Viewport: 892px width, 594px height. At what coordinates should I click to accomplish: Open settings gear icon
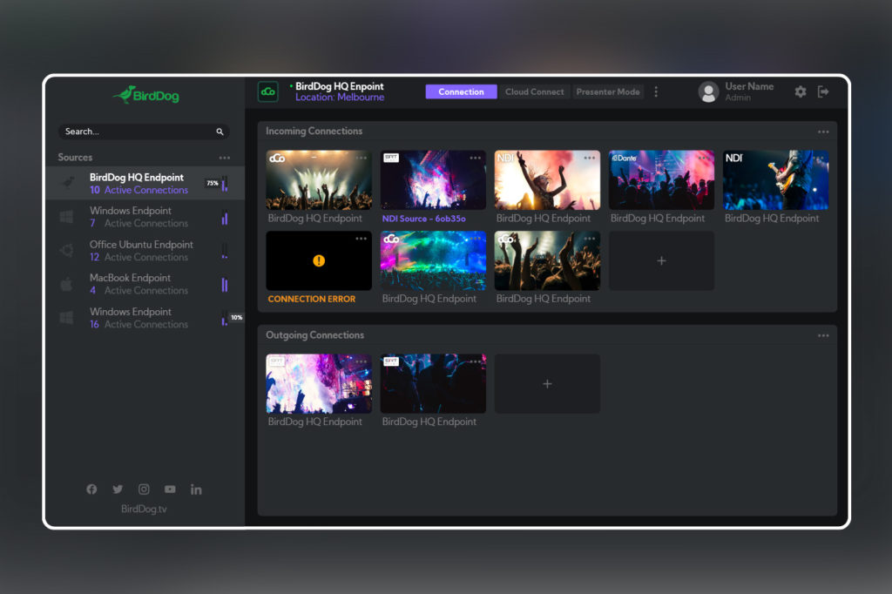click(x=801, y=91)
